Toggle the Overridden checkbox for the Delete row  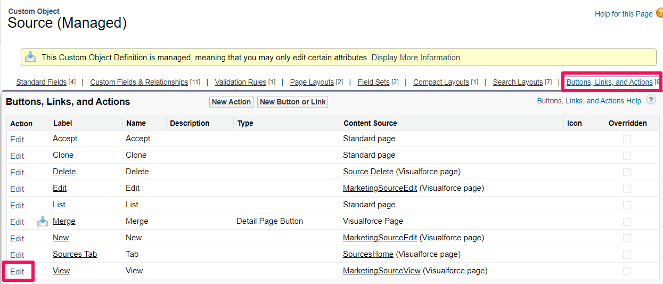coord(627,172)
